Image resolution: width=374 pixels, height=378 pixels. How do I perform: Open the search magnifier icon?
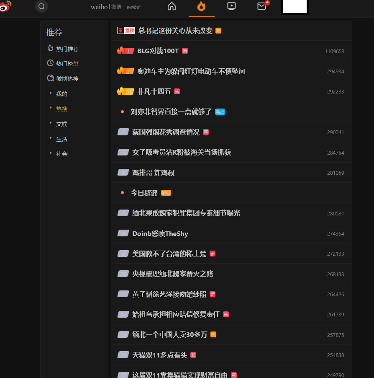[41, 6]
